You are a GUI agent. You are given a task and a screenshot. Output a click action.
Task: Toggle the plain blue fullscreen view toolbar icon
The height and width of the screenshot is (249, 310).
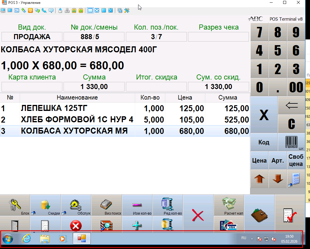[104, 10]
